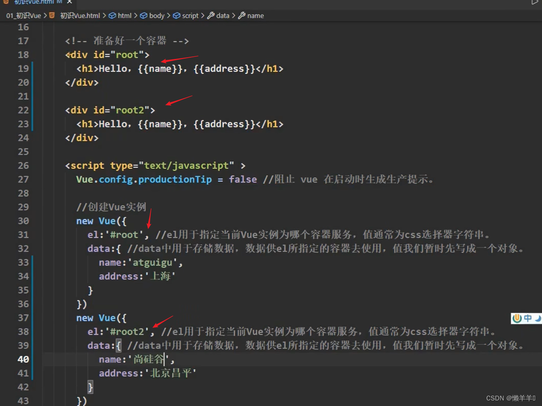Toggle the moon icon in IME toolbar
Screen dimensions: 542x406
pos(538,318)
